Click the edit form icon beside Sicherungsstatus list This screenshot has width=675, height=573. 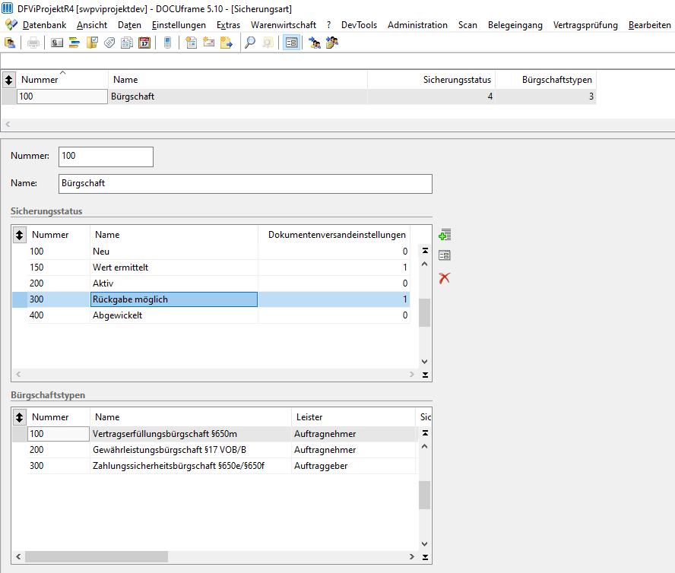pyautogui.click(x=445, y=255)
